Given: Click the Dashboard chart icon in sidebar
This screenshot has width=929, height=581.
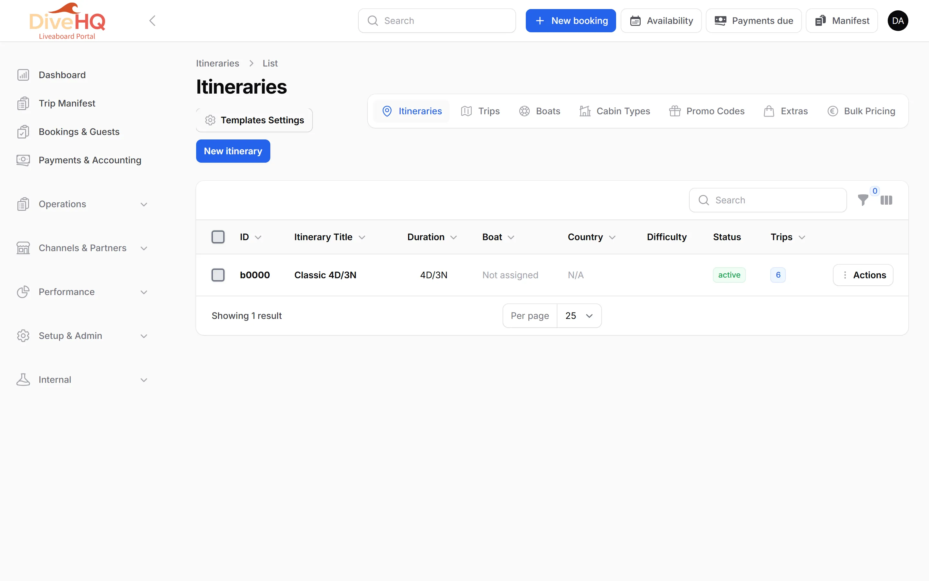Looking at the screenshot, I should [x=23, y=75].
